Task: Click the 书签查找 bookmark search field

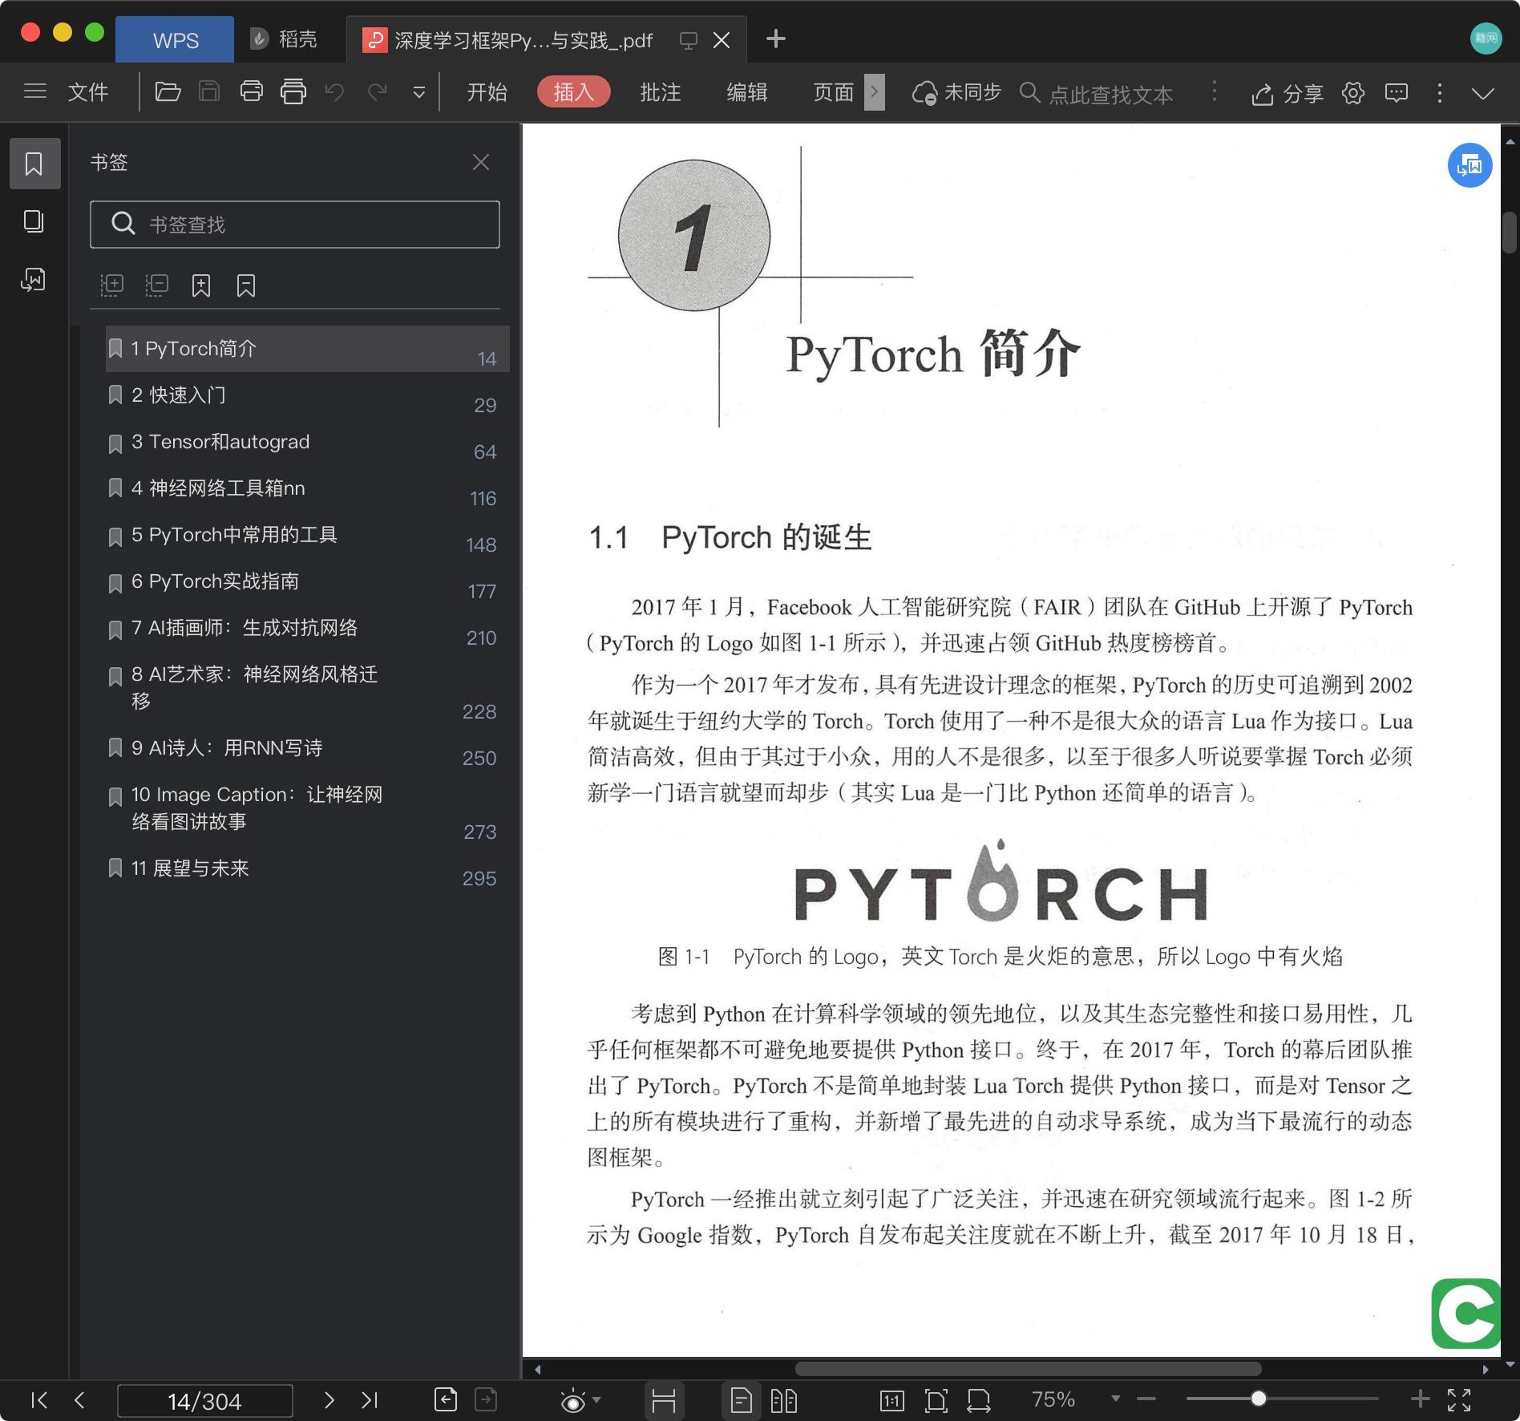Action: [x=295, y=225]
